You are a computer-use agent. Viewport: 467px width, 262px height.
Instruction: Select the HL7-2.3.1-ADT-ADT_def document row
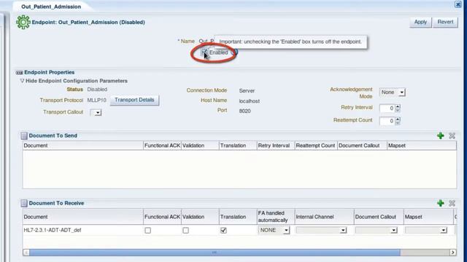(239, 230)
